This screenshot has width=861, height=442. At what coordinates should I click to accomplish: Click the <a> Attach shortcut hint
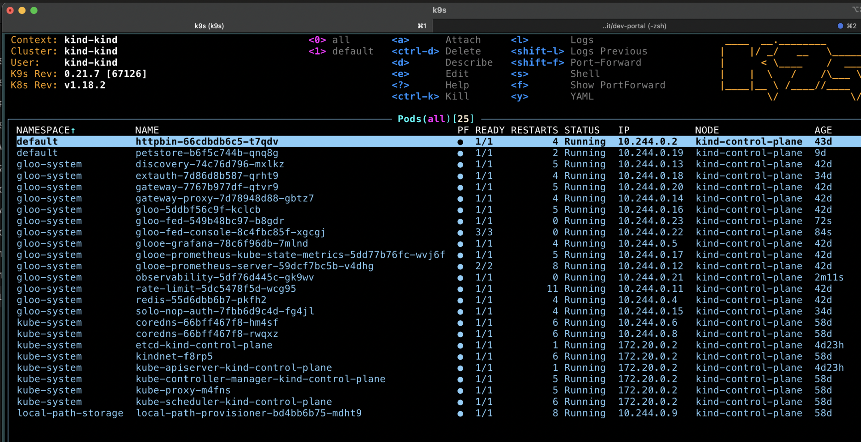(x=436, y=40)
